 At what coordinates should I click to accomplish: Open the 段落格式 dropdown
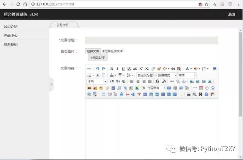(x=167, y=75)
